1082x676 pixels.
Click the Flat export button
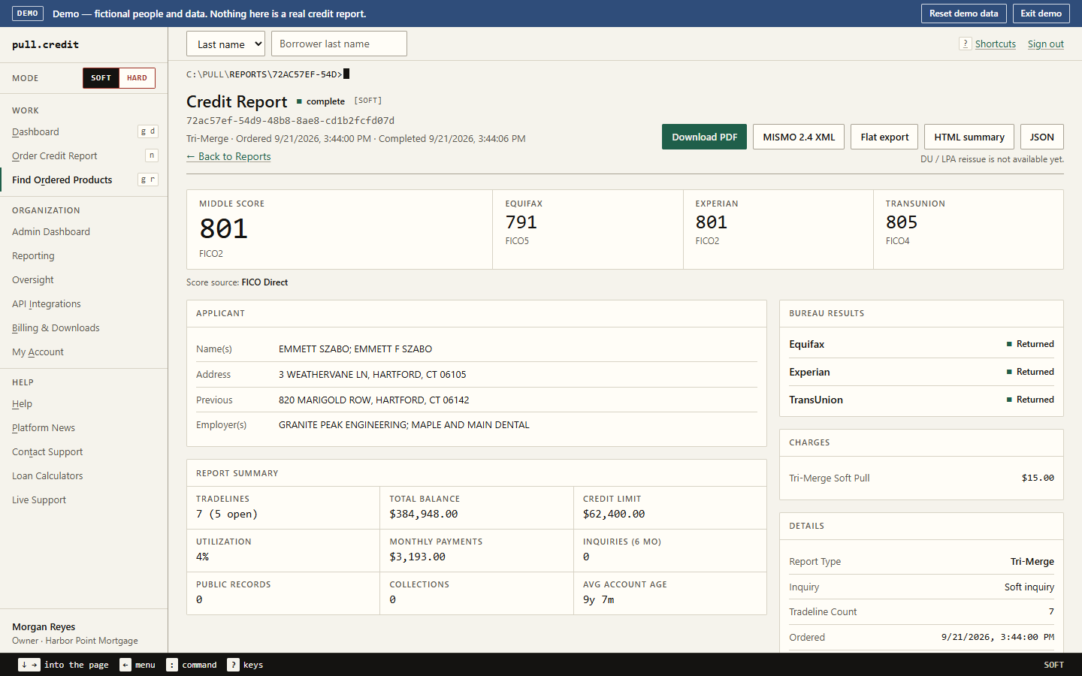tap(884, 137)
